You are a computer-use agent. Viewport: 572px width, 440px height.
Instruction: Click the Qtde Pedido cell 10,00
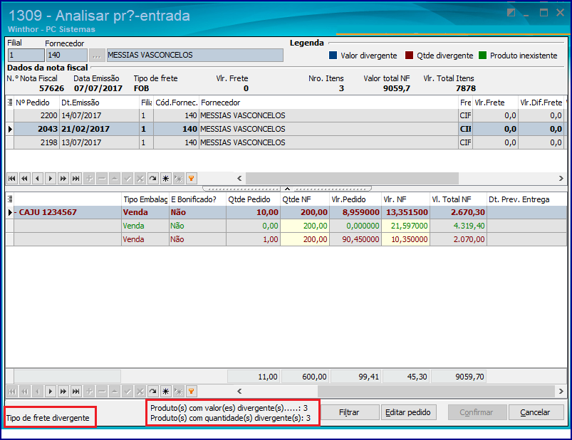pos(253,212)
